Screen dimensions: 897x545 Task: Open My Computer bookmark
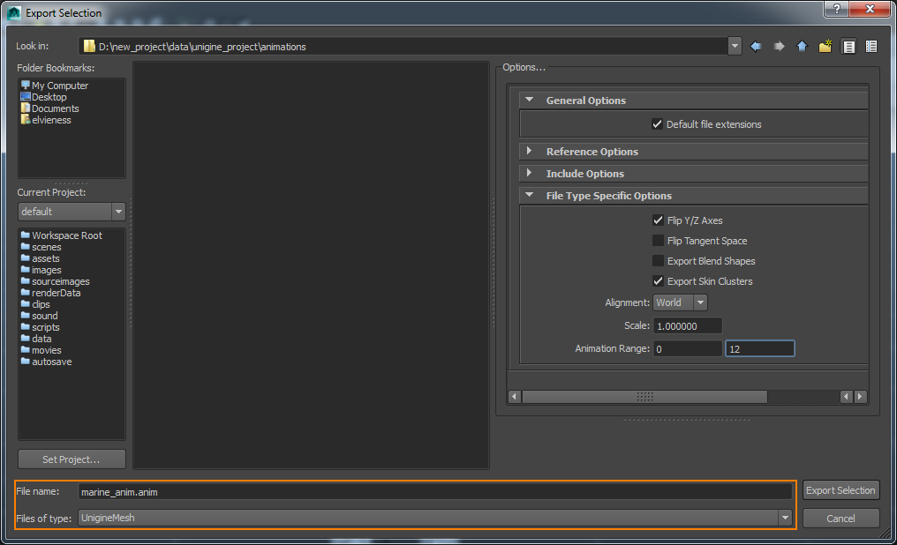tap(59, 86)
